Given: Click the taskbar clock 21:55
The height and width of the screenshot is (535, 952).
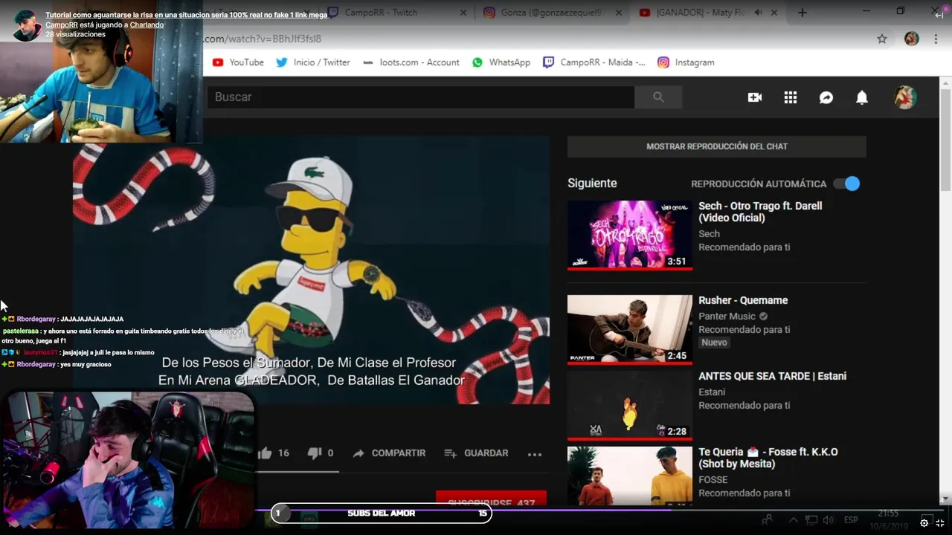Looking at the screenshot, I should coord(888,513).
